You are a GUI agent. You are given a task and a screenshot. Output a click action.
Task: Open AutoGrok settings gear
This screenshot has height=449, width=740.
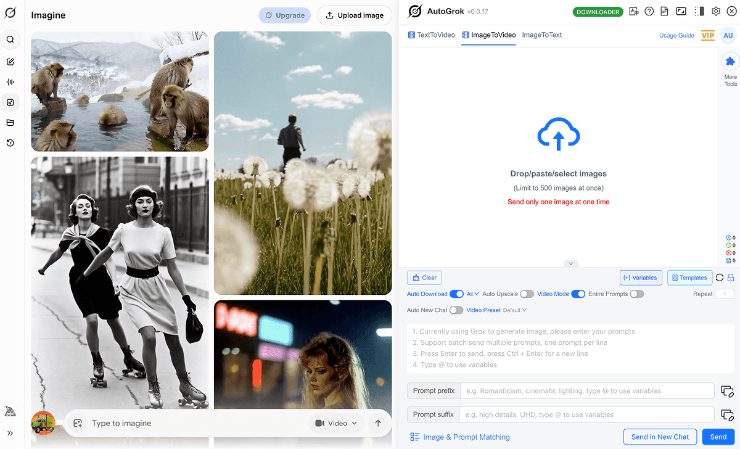coord(716,11)
